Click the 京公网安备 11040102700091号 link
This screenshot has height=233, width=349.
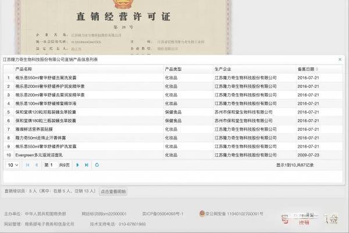pyautogui.click(x=234, y=214)
